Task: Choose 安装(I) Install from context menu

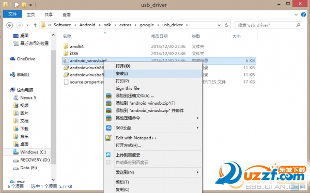Action: pyautogui.click(x=152, y=73)
